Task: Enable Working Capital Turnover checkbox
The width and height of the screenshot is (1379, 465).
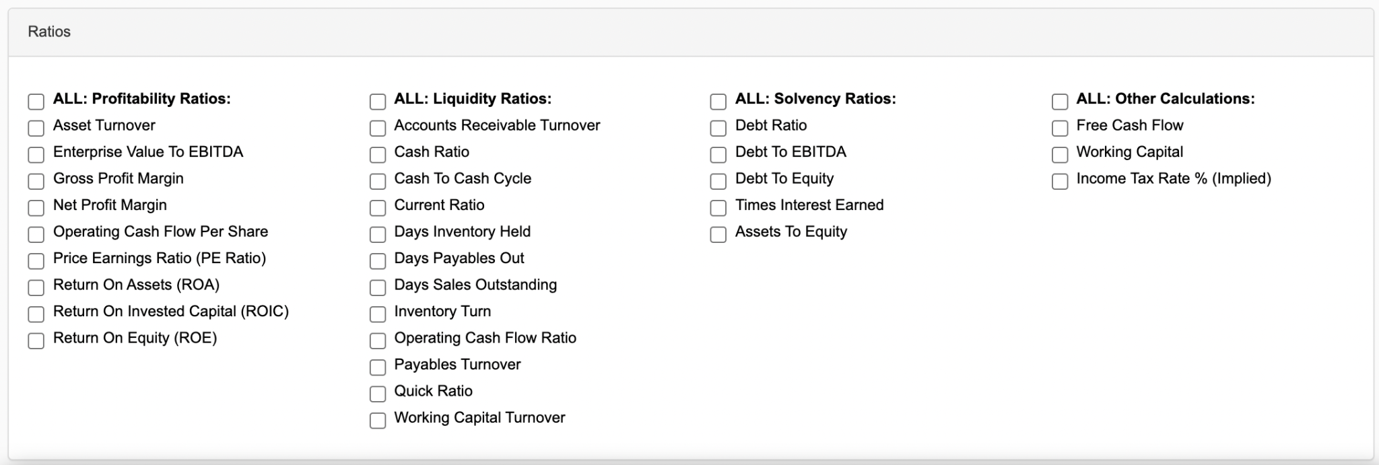Action: [x=378, y=421]
